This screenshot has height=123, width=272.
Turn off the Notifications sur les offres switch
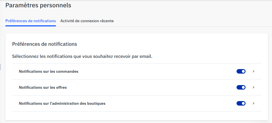click(x=241, y=87)
